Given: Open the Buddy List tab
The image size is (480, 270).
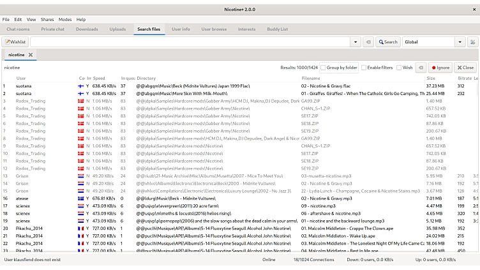Looking at the screenshot, I should (277, 29).
